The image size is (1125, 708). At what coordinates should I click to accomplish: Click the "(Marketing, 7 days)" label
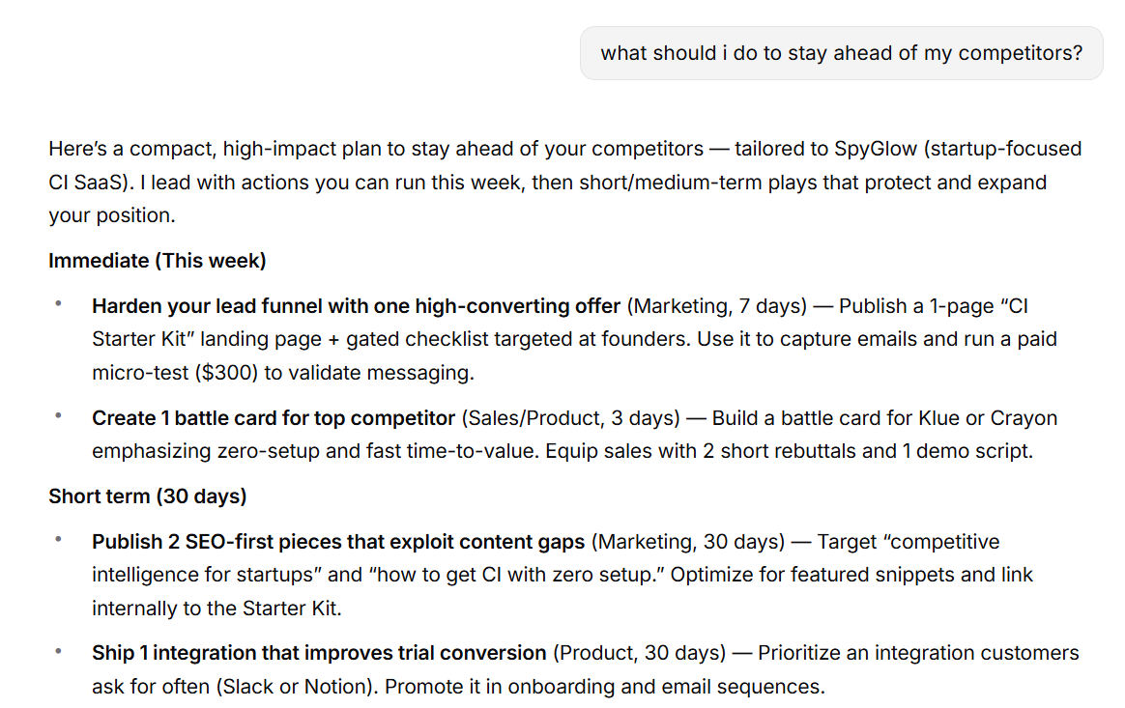(716, 306)
